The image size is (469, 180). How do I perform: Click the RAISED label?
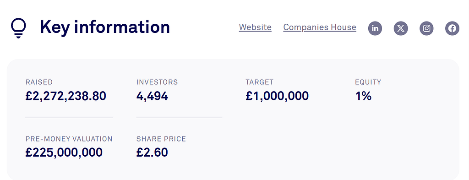click(x=39, y=82)
